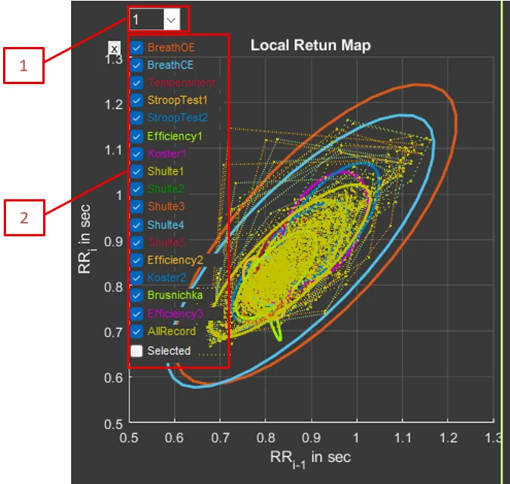
Task: Enable the Selected checkbox
Action: [x=136, y=351]
